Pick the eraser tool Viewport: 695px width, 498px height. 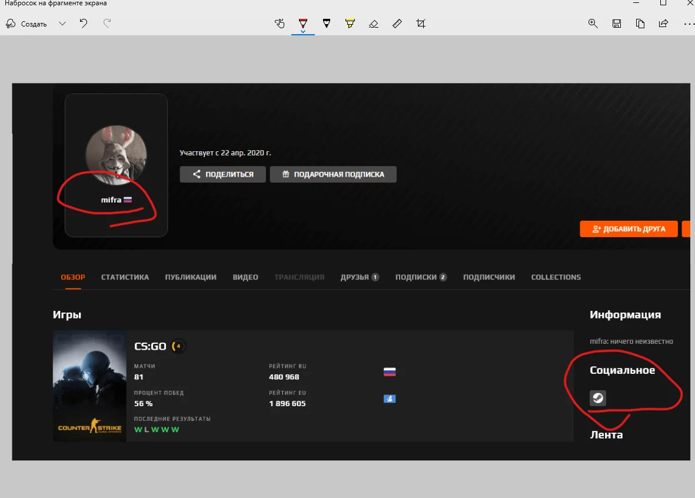tap(373, 24)
